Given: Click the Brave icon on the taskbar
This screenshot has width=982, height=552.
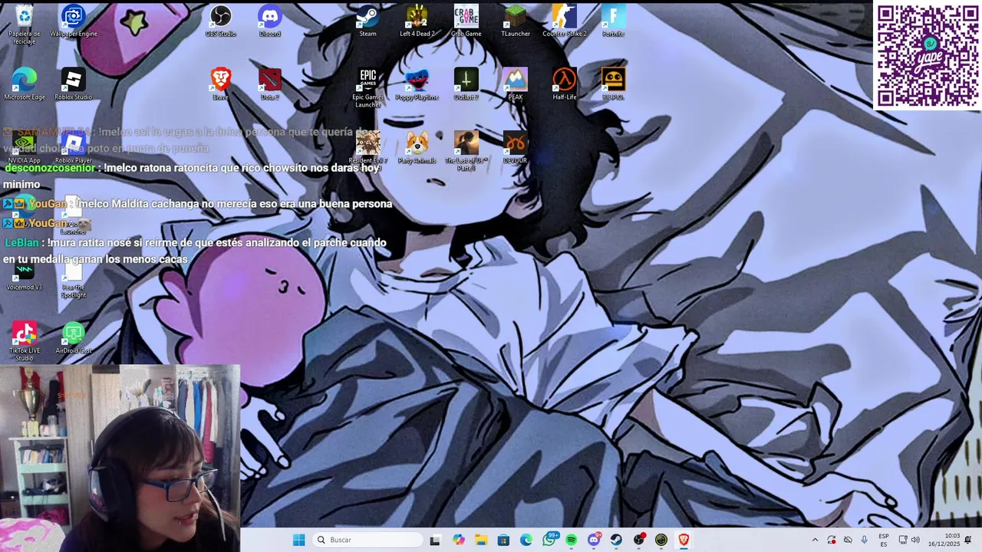Looking at the screenshot, I should point(684,540).
